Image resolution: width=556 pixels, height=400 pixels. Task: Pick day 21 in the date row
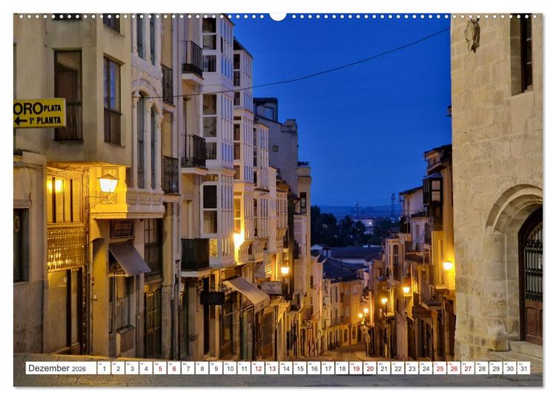(x=384, y=368)
